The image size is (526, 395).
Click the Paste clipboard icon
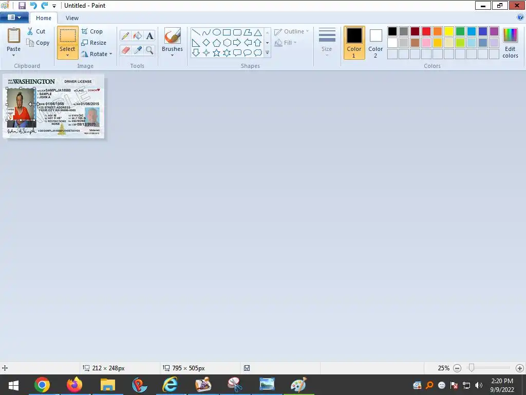click(x=14, y=35)
